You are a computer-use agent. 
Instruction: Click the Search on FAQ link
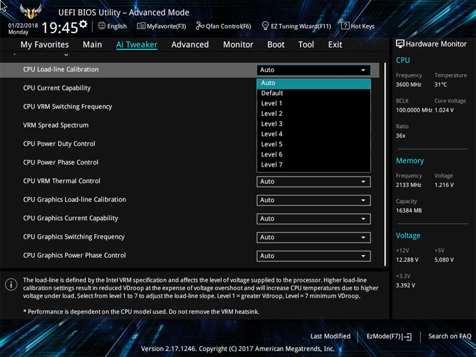[450, 337]
